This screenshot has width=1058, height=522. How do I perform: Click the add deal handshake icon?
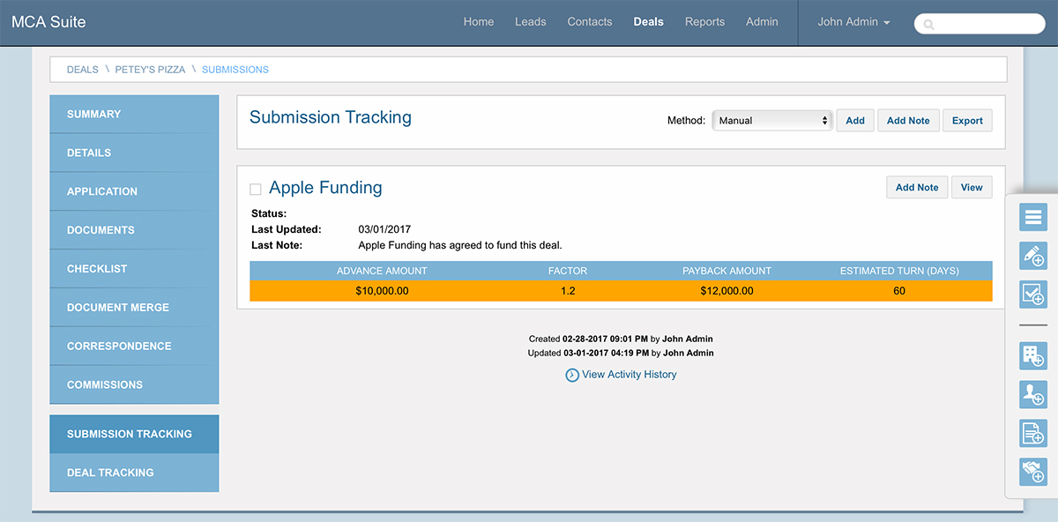(x=1032, y=472)
